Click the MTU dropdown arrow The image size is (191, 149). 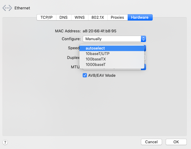[x=145, y=67]
